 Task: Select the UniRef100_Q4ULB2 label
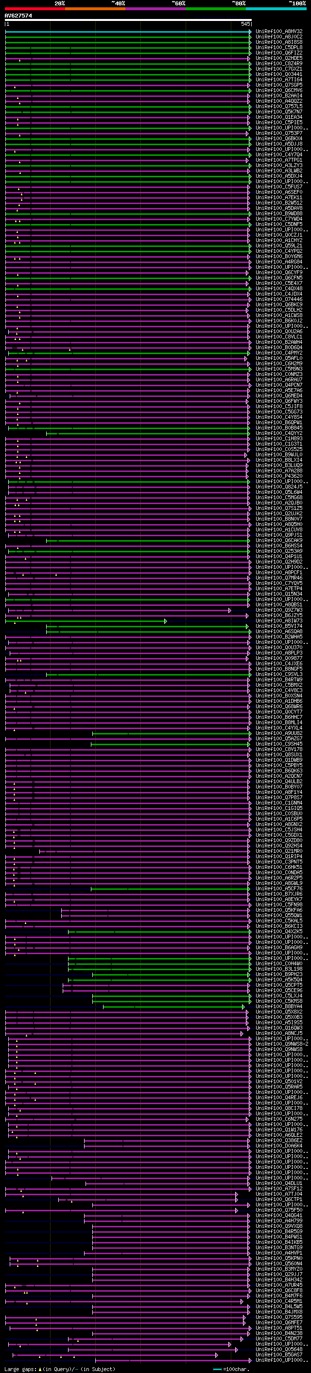(x=279, y=781)
